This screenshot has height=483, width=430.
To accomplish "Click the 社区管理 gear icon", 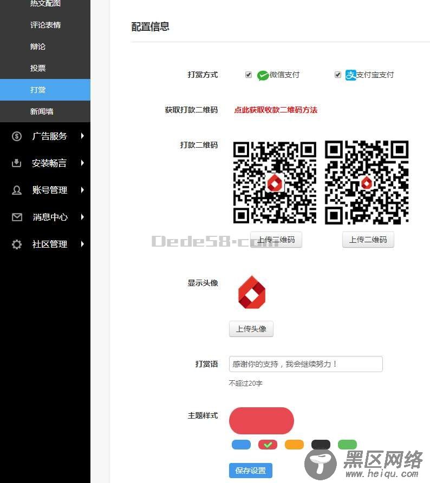I will point(17,244).
